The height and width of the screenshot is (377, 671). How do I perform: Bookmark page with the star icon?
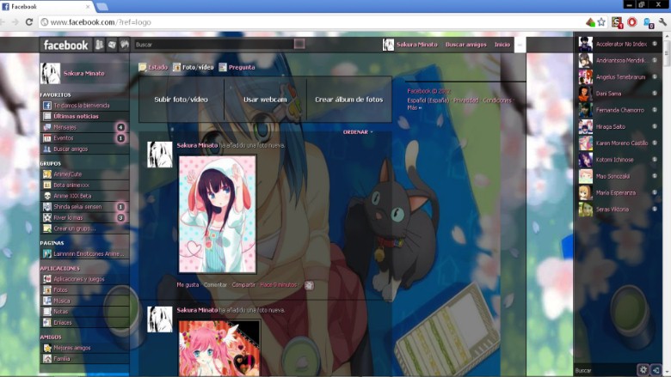(601, 21)
